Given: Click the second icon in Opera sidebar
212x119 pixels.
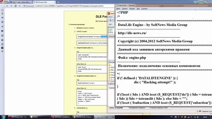Looking at the screenshot, I should (2, 14).
